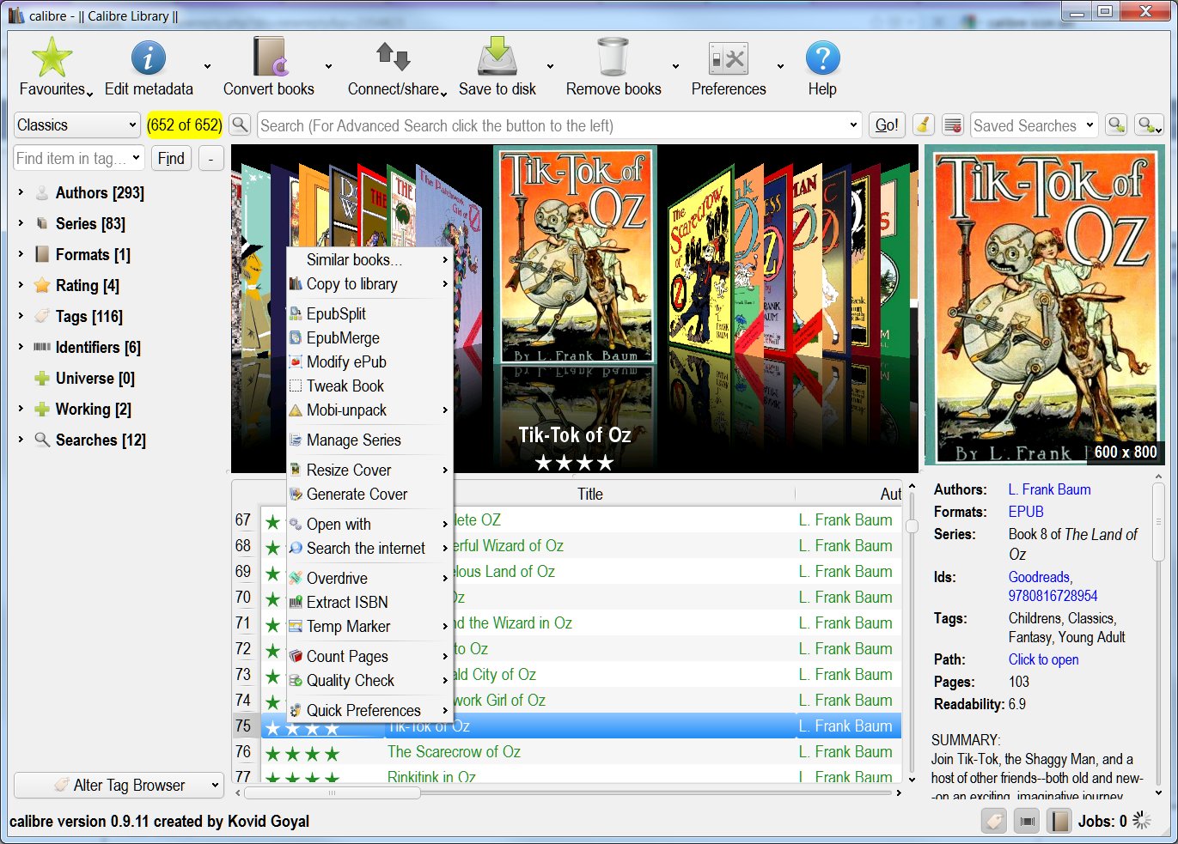Image resolution: width=1178 pixels, height=844 pixels.
Task: Open the Open with submenu
Action: point(369,525)
